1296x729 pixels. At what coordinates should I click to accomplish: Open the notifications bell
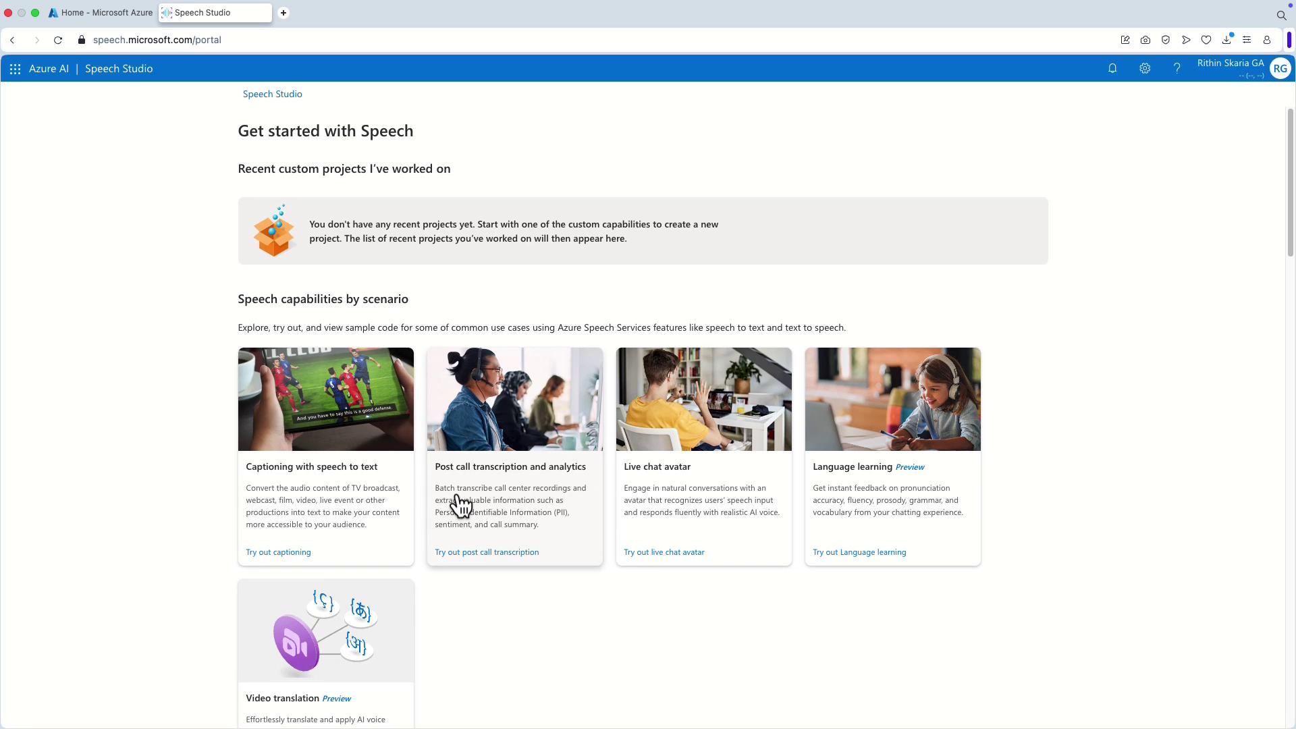tap(1112, 68)
